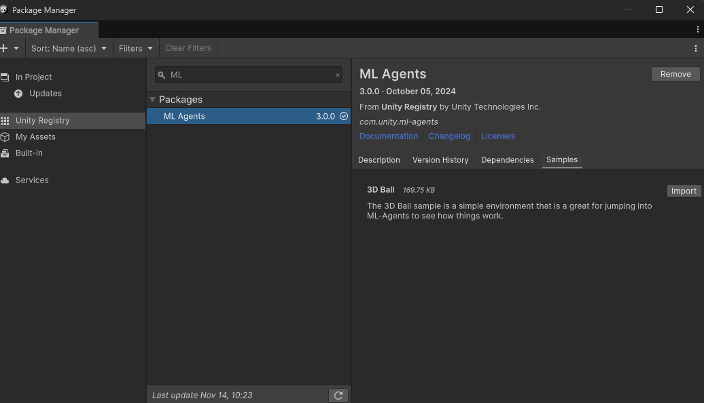Open the Documentation link
This screenshot has height=403, width=704.
pos(389,136)
